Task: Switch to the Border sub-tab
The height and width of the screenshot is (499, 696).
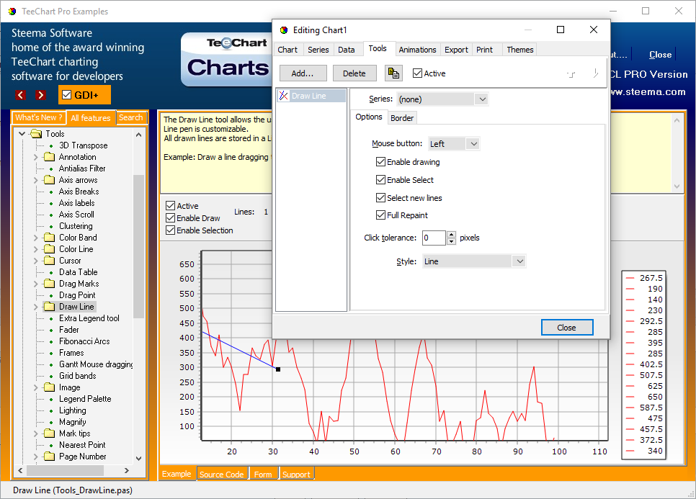Action: click(x=402, y=118)
